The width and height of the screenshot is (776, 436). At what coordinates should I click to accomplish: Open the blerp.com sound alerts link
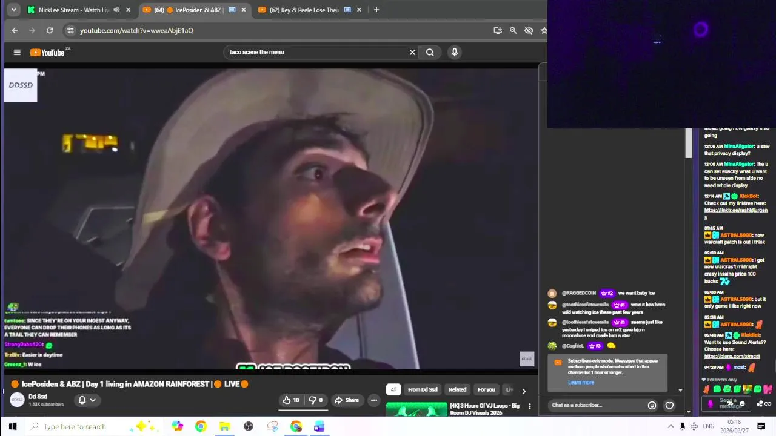(x=732, y=357)
